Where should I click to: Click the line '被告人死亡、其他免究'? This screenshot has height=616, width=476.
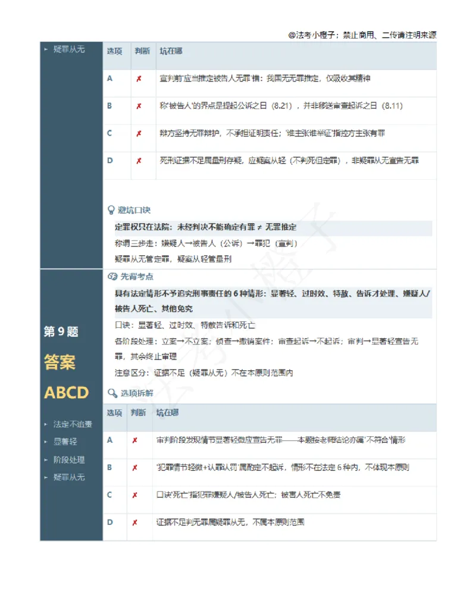coord(154,309)
